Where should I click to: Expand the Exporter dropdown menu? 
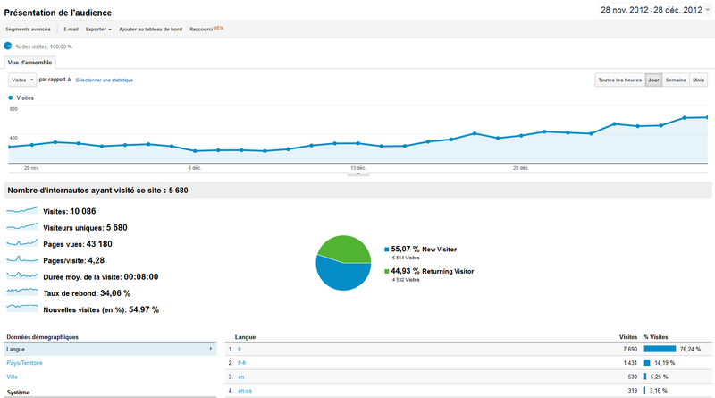pos(98,30)
